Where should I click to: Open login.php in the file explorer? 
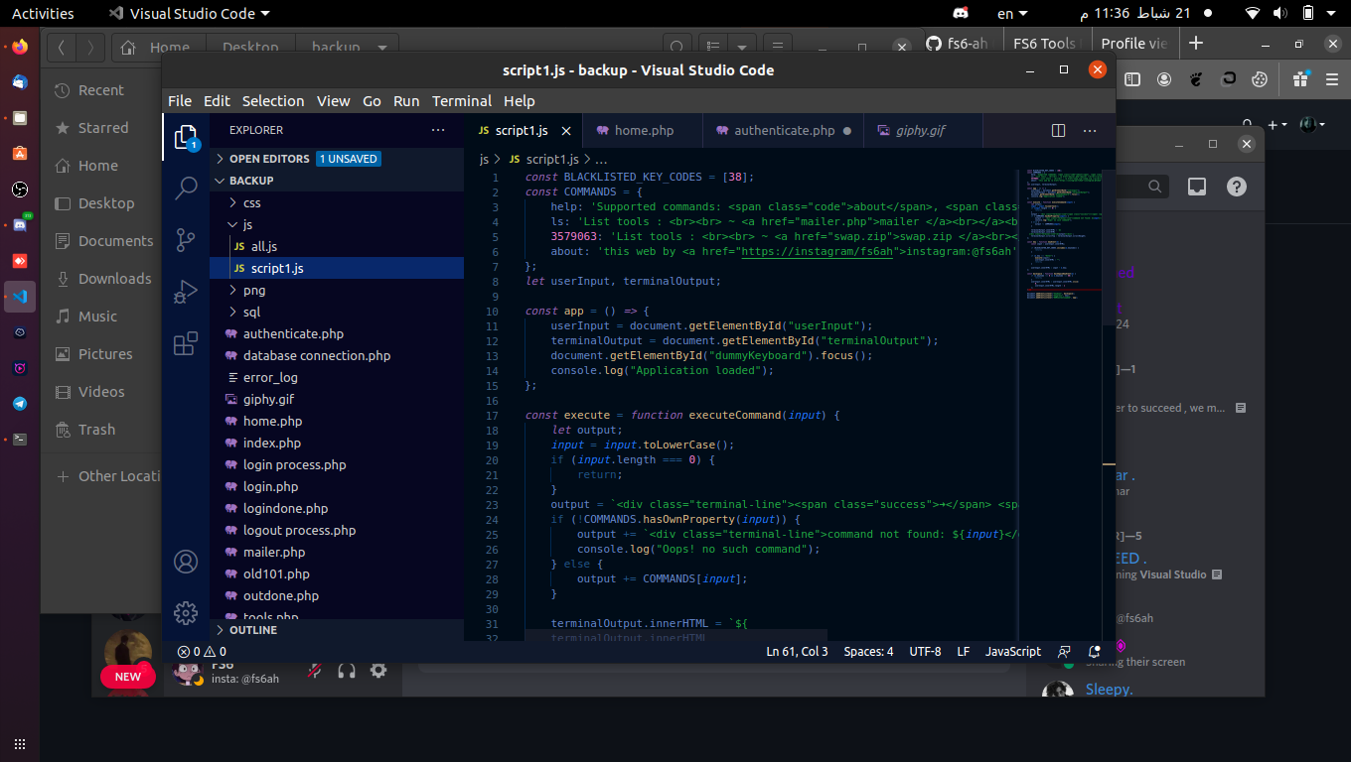pyautogui.click(x=270, y=487)
